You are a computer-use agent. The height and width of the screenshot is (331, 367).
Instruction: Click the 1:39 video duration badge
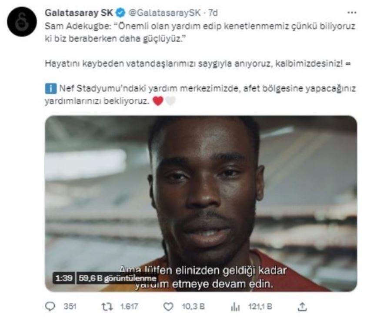(64, 278)
